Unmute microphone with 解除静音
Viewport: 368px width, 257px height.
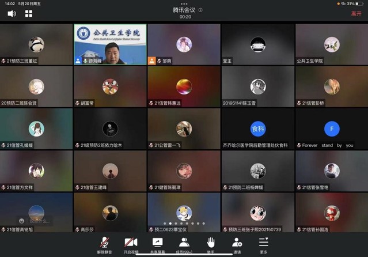coord(104,244)
